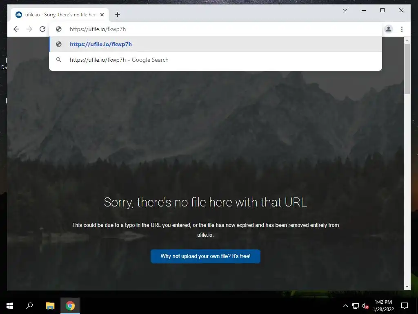Screen dimensions: 418x314
Task: Click 'Why not upload your own file?' button
Action: [x=205, y=256]
